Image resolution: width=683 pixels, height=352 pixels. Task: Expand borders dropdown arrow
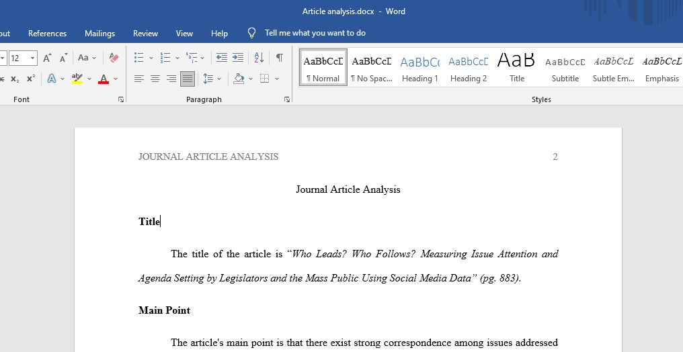pos(276,79)
